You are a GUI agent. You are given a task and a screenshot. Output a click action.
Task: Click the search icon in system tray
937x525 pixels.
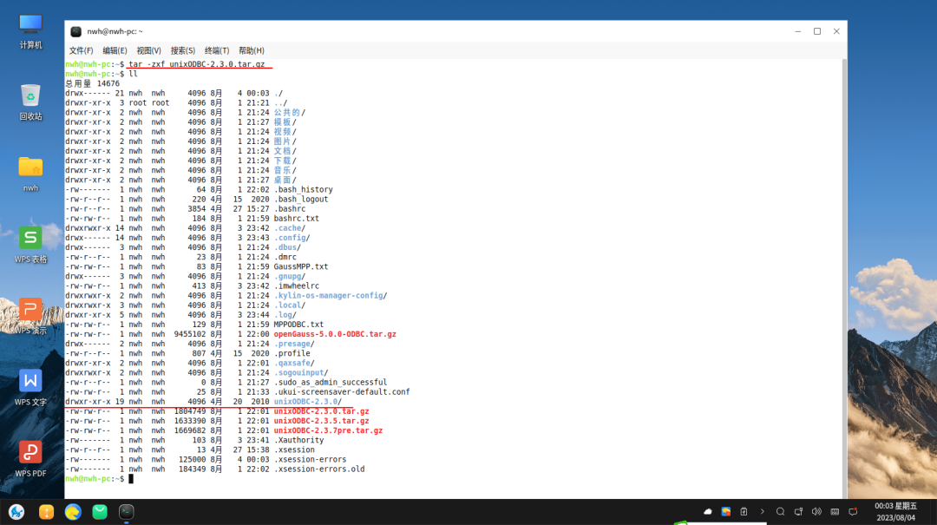point(781,512)
